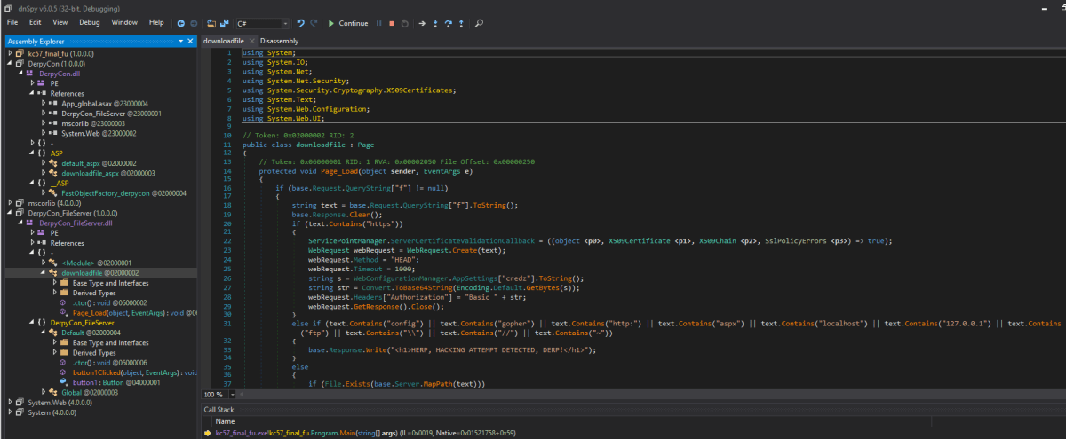This screenshot has width=1066, height=439.
Task: Click the Navigate Backward arrow icon
Action: 181,22
